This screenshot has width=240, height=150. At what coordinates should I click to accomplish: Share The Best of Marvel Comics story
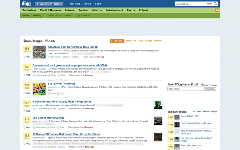(51, 127)
